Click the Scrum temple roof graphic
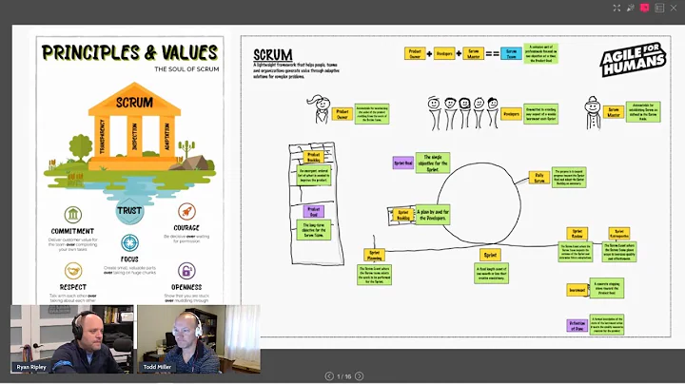The height and width of the screenshot is (384, 685). tap(134, 100)
